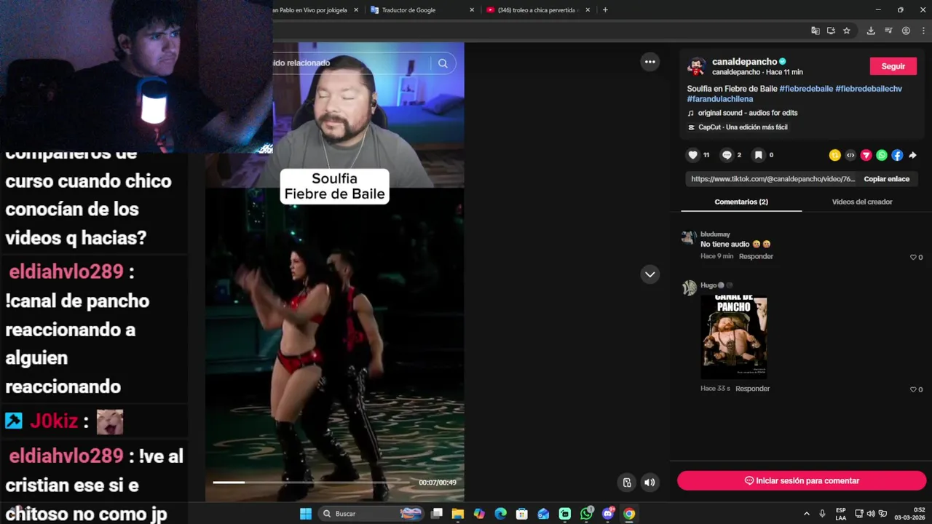
Task: Open Chrome downloads icon
Action: [x=871, y=31]
